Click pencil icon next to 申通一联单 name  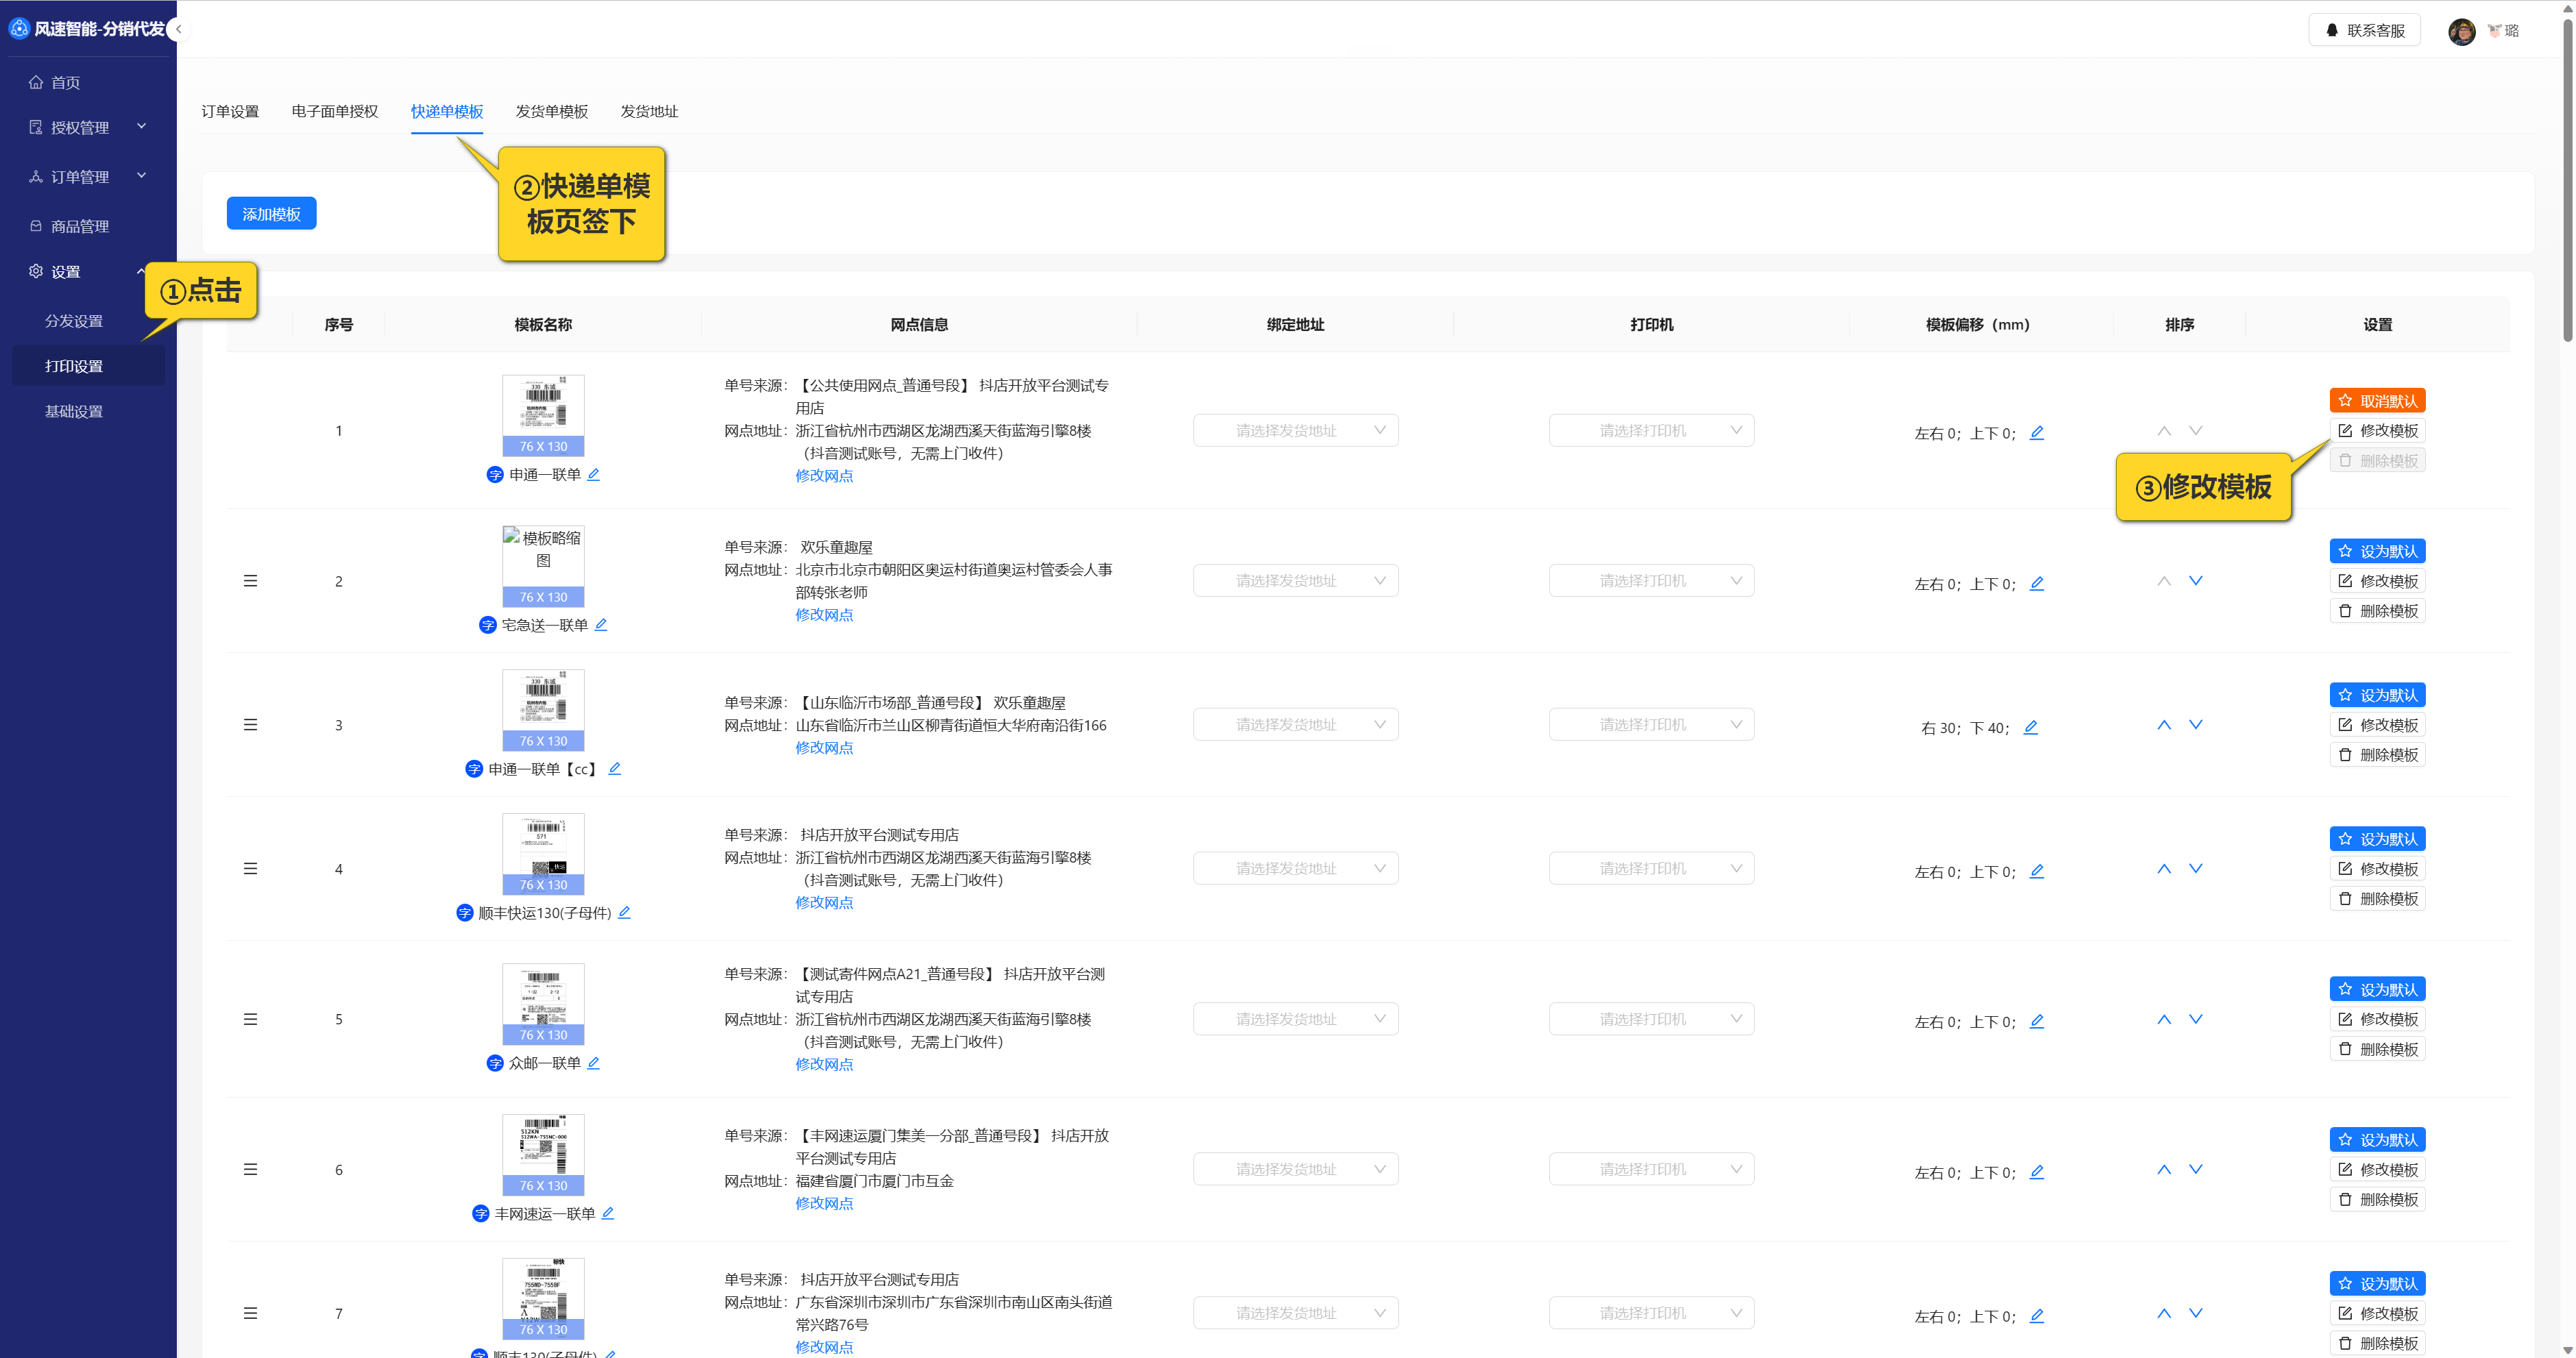coord(593,475)
